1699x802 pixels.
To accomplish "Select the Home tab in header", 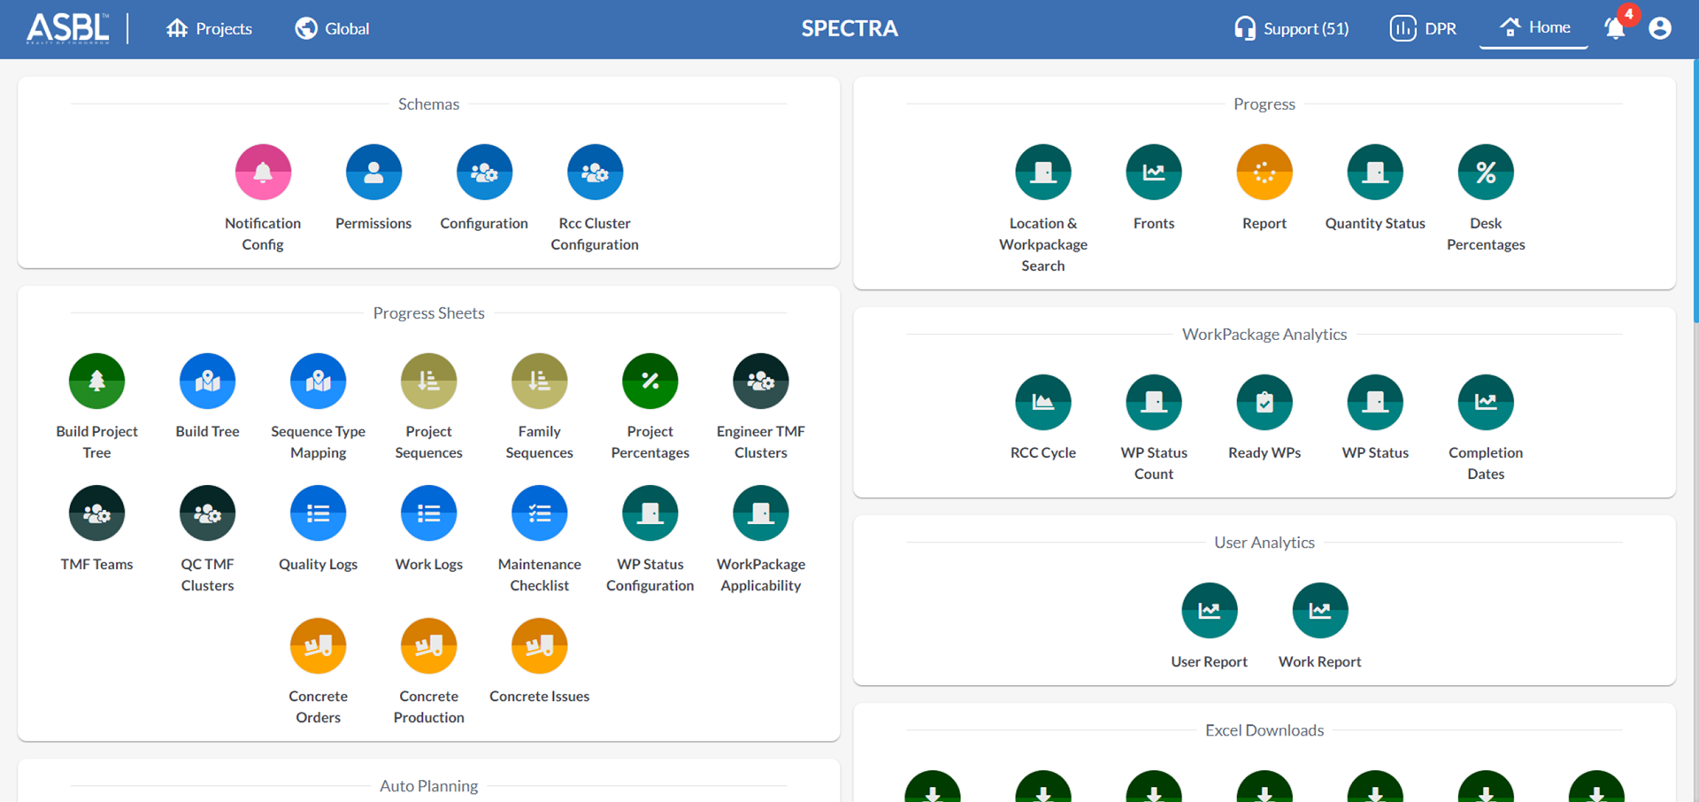I will (x=1534, y=27).
